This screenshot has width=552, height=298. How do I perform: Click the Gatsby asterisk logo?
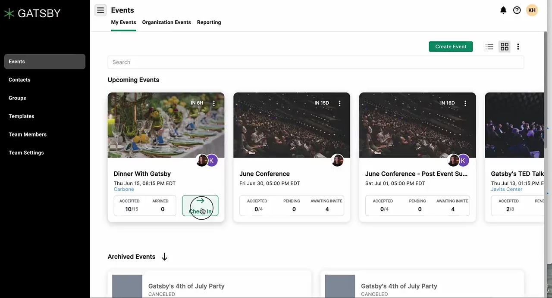click(9, 13)
